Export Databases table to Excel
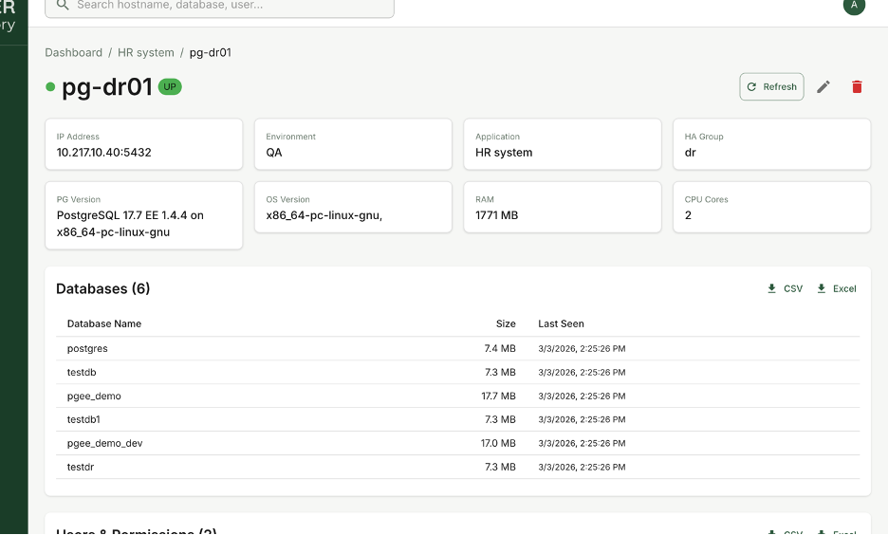The image size is (888, 535). [x=836, y=288]
